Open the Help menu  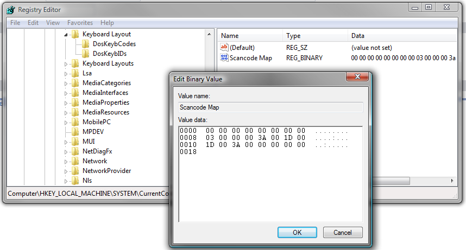[107, 23]
